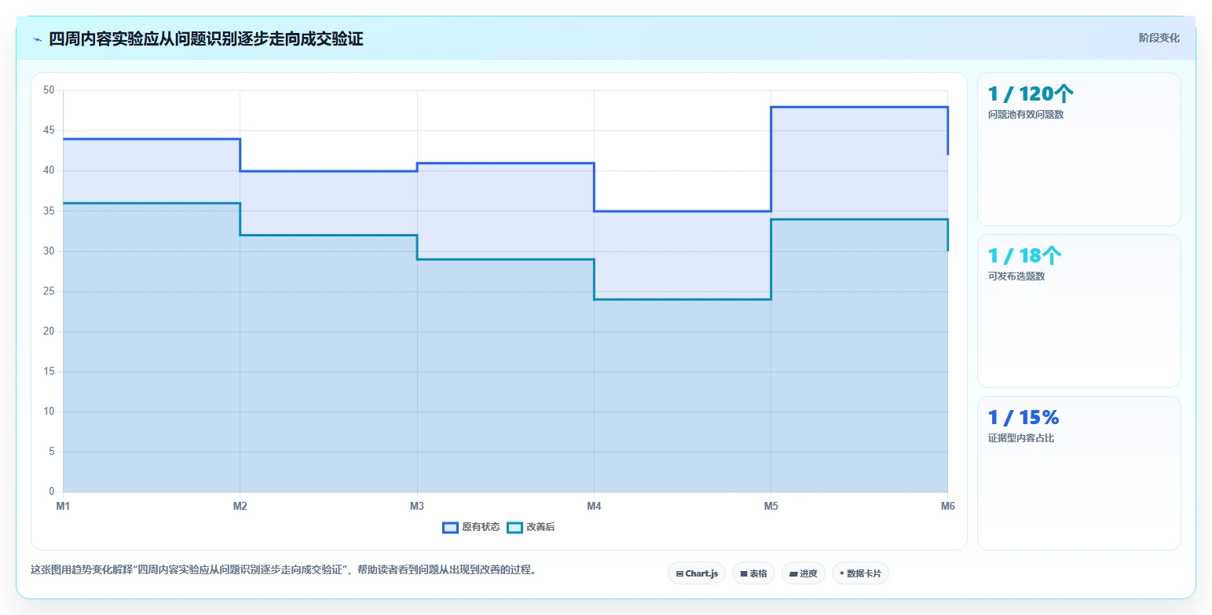
Task: Click the M6 x-axis label
Action: (948, 507)
